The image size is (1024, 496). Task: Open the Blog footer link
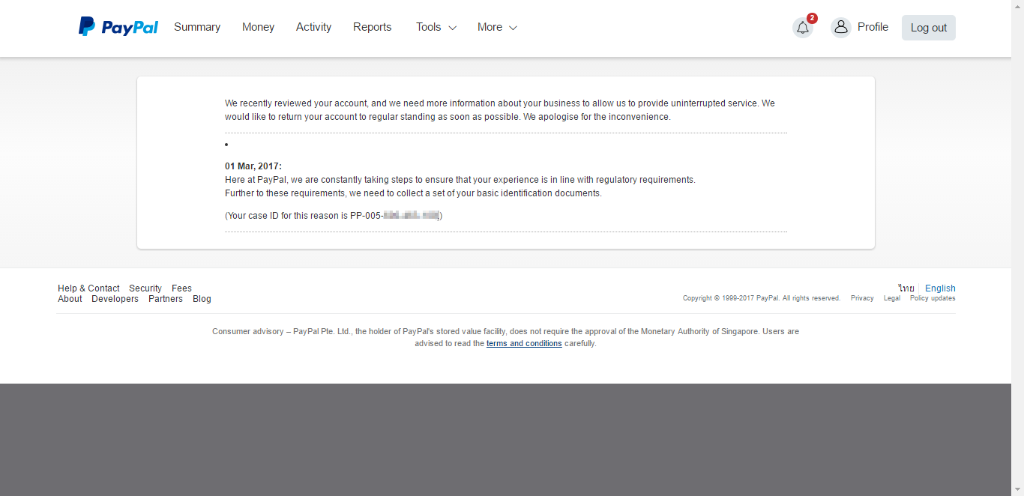202,299
